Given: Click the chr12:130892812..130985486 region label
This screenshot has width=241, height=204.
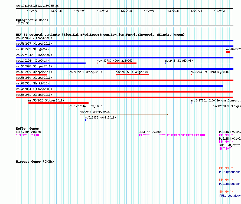Looking at the screenshot, I should pyautogui.click(x=37, y=6).
